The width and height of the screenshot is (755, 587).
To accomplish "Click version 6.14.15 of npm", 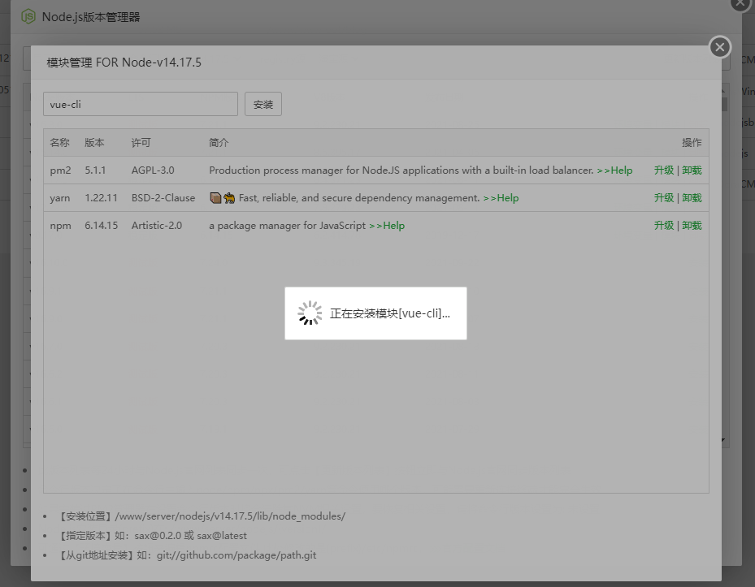I will coord(101,226).
